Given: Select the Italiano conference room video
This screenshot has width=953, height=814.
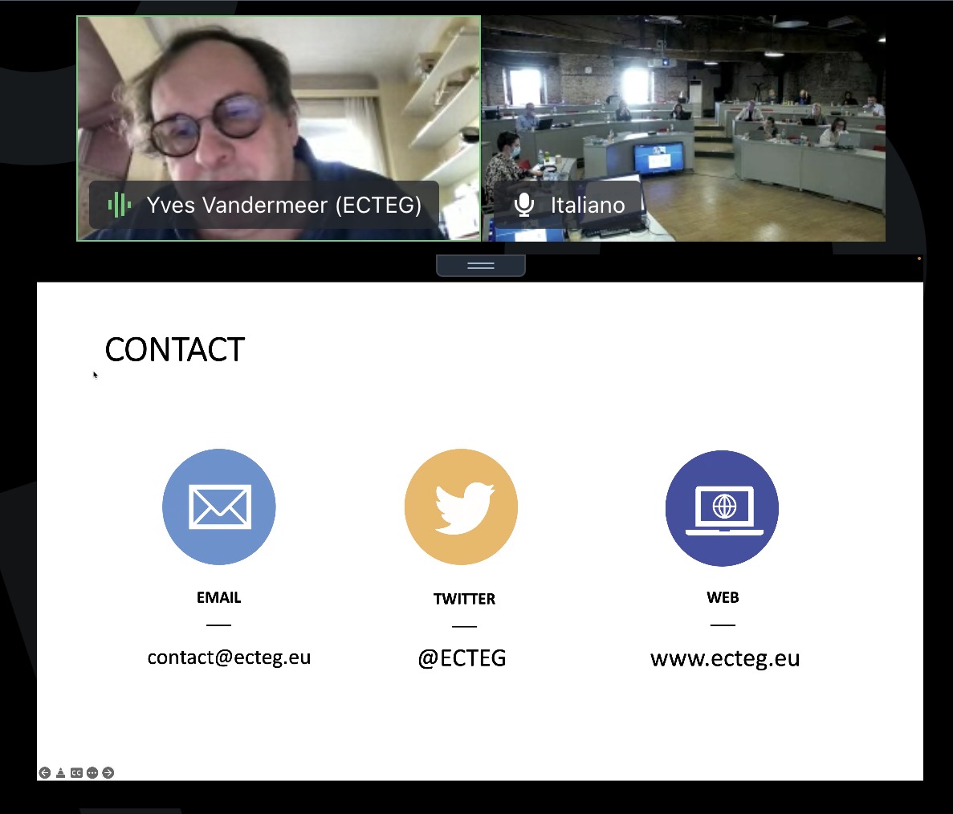Looking at the screenshot, I should point(684,128).
